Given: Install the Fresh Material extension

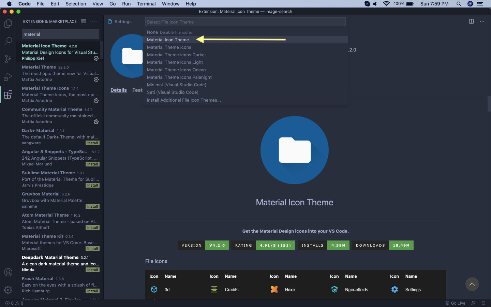Looking at the screenshot, I should (92, 291).
